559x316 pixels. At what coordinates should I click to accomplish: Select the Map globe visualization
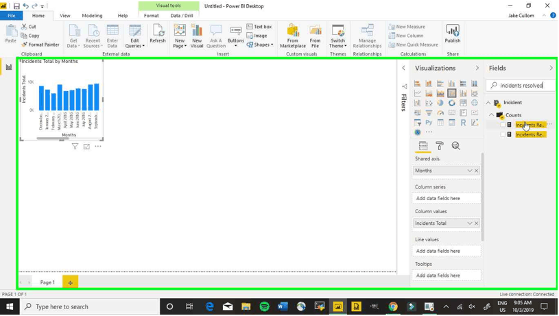click(474, 103)
